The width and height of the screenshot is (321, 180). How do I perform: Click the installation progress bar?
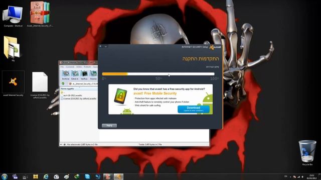158,74
